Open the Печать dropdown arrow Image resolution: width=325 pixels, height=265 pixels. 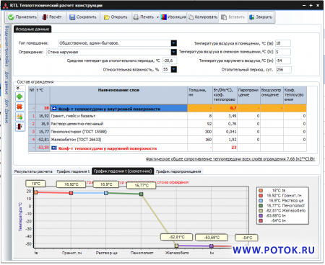(157, 17)
